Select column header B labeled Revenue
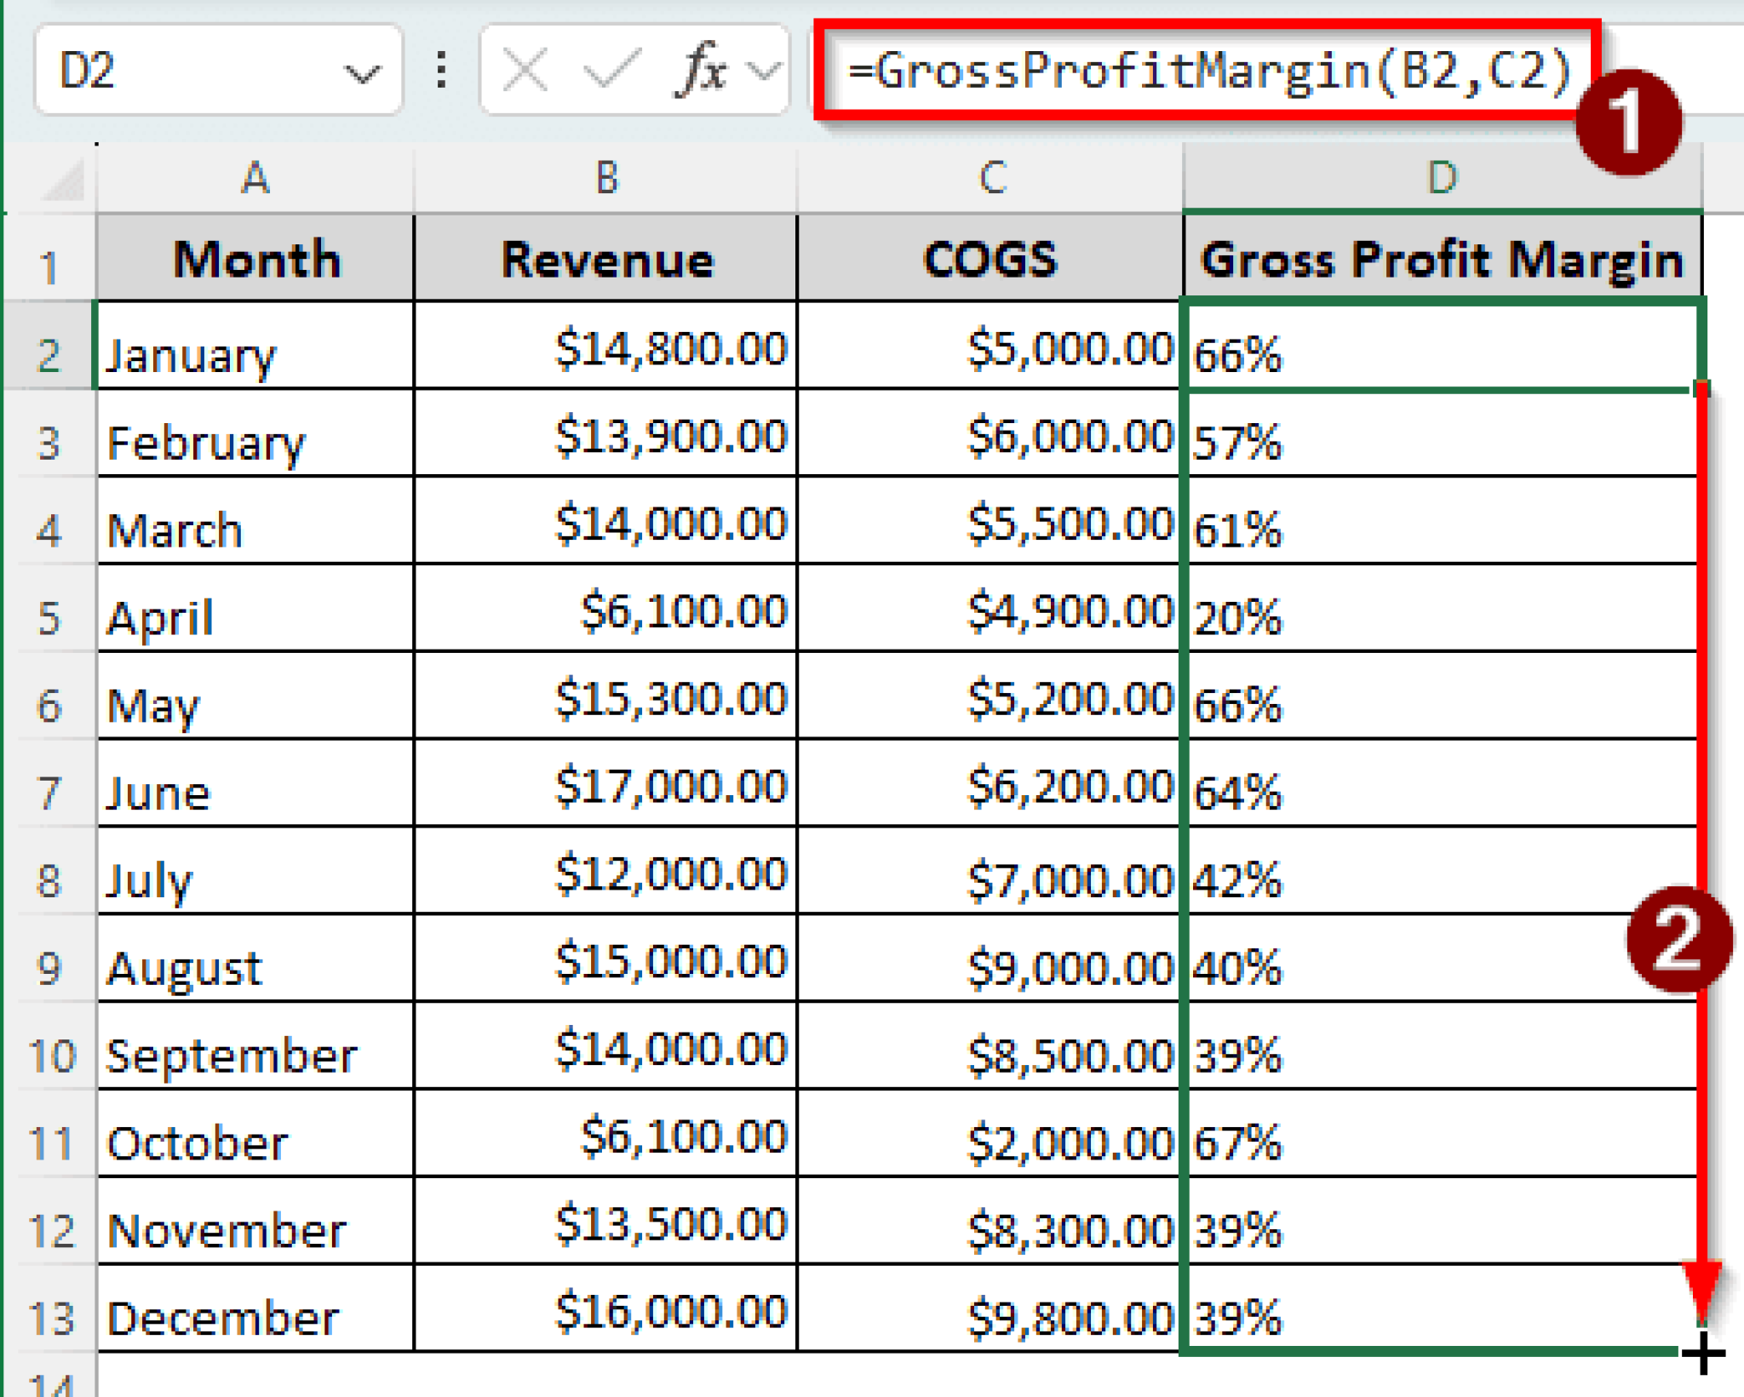Viewport: 1744px width, 1397px height. (x=605, y=177)
